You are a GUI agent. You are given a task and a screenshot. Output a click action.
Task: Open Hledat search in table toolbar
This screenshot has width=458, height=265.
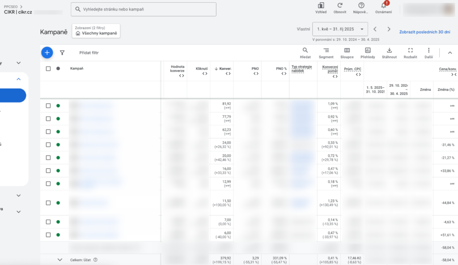tap(305, 53)
